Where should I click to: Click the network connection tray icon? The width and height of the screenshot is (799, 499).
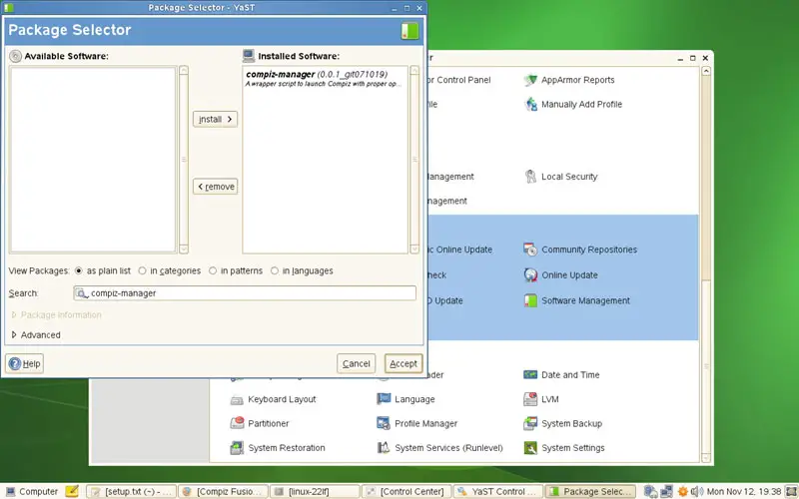[x=666, y=491]
